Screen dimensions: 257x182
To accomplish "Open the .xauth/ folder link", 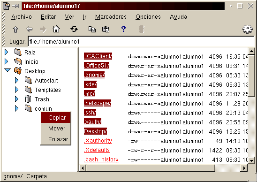I will coord(92,122).
